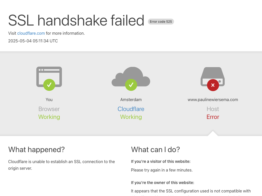Screen dimensions: 262x196
Task: Click the Error code 525 badge
Action: (x=161, y=22)
